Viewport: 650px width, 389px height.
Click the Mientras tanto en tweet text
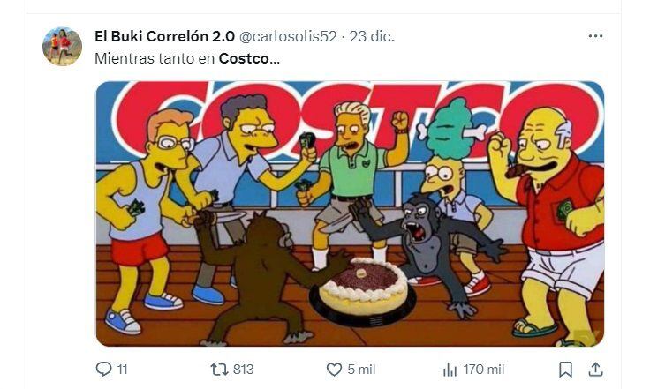point(155,59)
